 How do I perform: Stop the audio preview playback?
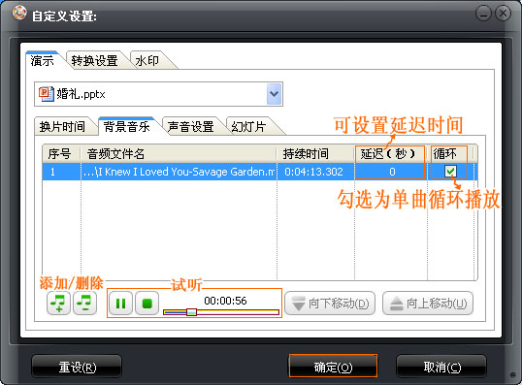click(147, 304)
